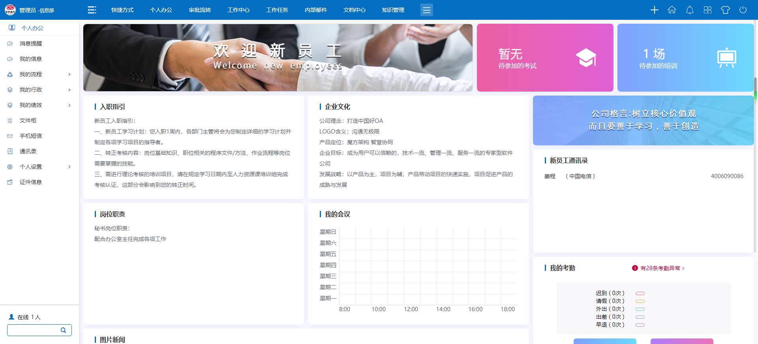Click the search magnifier icon in sidebar

pyautogui.click(x=63, y=330)
